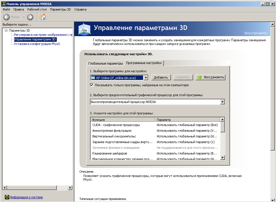
Task: Select the Кэширование шейдеров row
Action: (155, 153)
